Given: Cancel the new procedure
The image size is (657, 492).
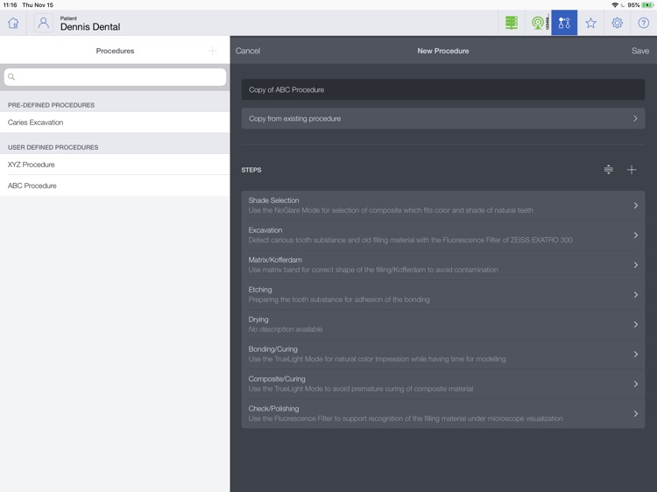Looking at the screenshot, I should tap(248, 51).
